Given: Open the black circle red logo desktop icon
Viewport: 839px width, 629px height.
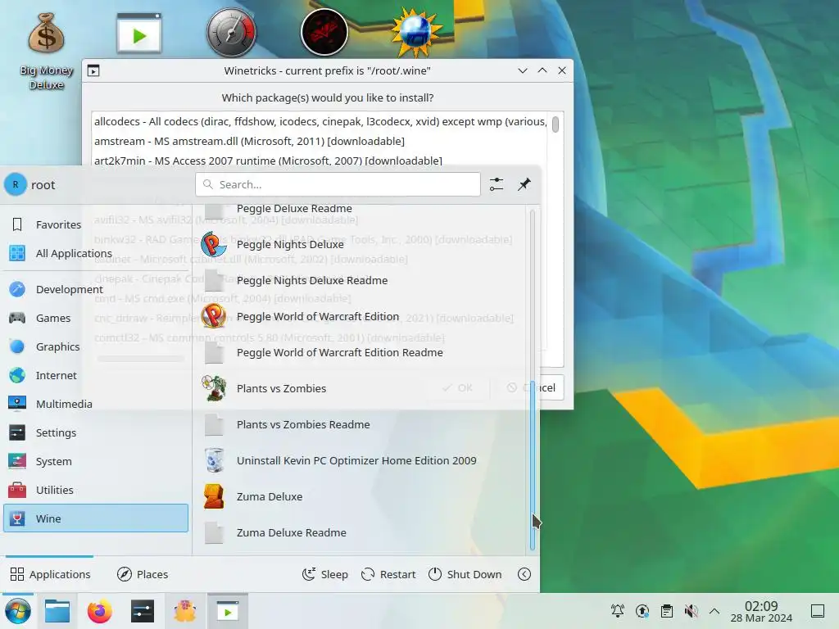Looking at the screenshot, I should (324, 32).
